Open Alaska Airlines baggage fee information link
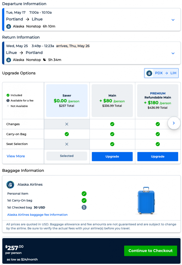This screenshot has width=182, height=265. (37, 215)
